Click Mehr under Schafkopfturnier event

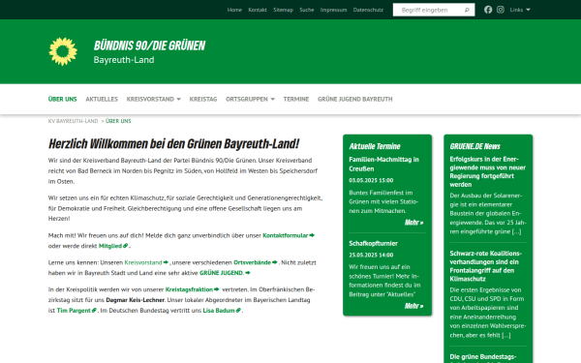[x=413, y=306]
